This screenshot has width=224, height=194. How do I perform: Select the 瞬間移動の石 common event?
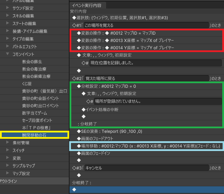point(34,135)
